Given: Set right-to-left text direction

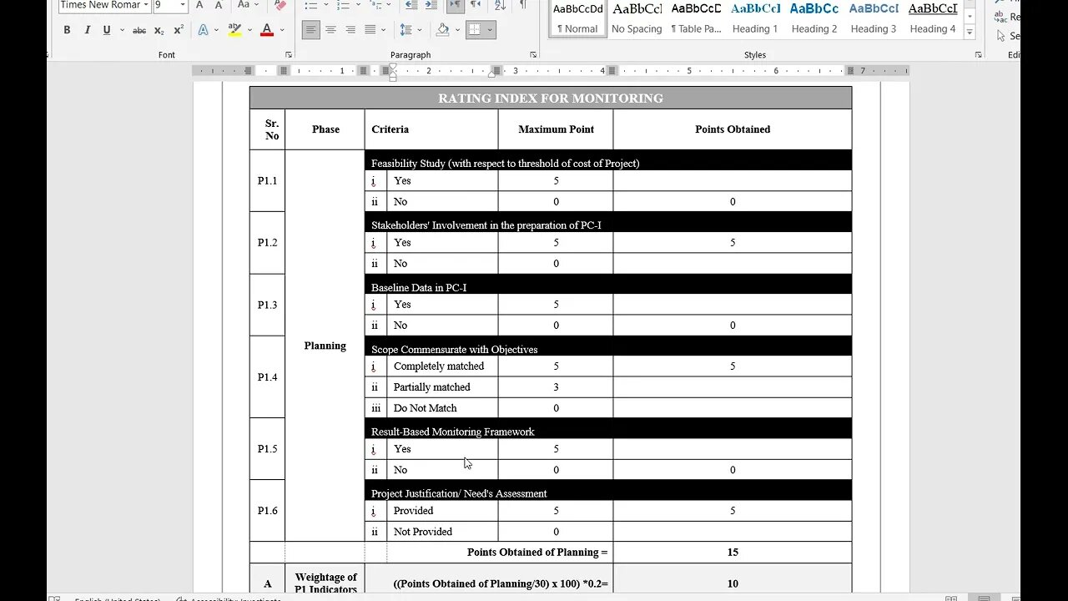Looking at the screenshot, I should pyautogui.click(x=476, y=5).
